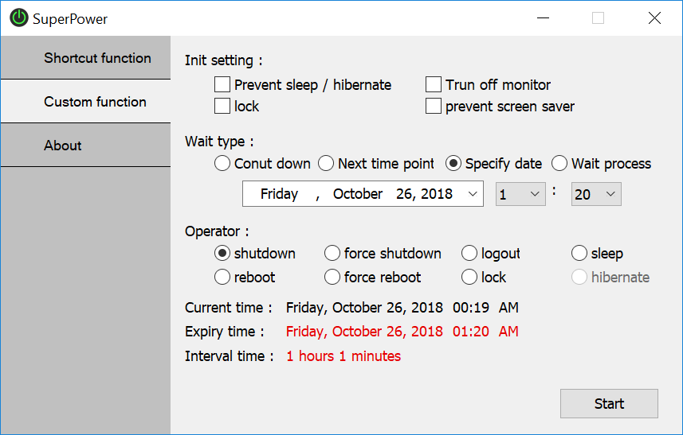683x435 pixels.
Task: Select Wait process radio option
Action: pyautogui.click(x=559, y=164)
